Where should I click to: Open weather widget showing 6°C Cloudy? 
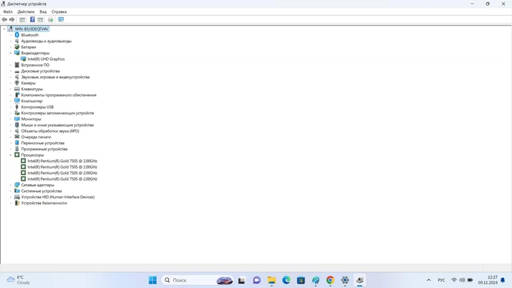[x=18, y=280]
